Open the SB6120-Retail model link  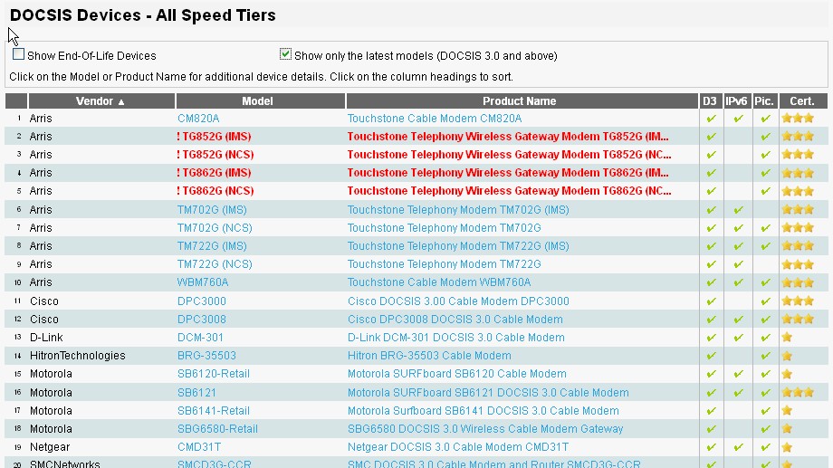pos(214,374)
